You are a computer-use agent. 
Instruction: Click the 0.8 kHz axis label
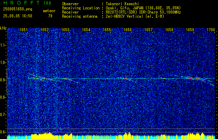[x=3, y=97]
